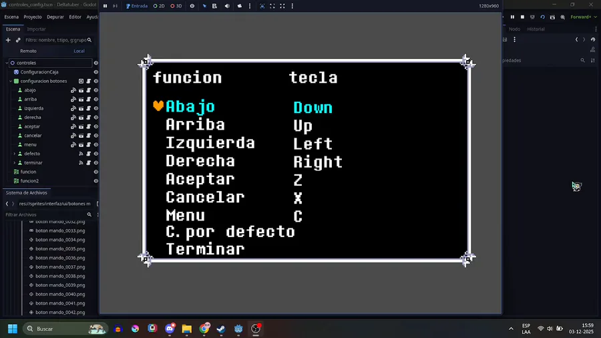Viewport: 601px width, 338px height.
Task: Go back in file system history
Action: (x=7, y=204)
